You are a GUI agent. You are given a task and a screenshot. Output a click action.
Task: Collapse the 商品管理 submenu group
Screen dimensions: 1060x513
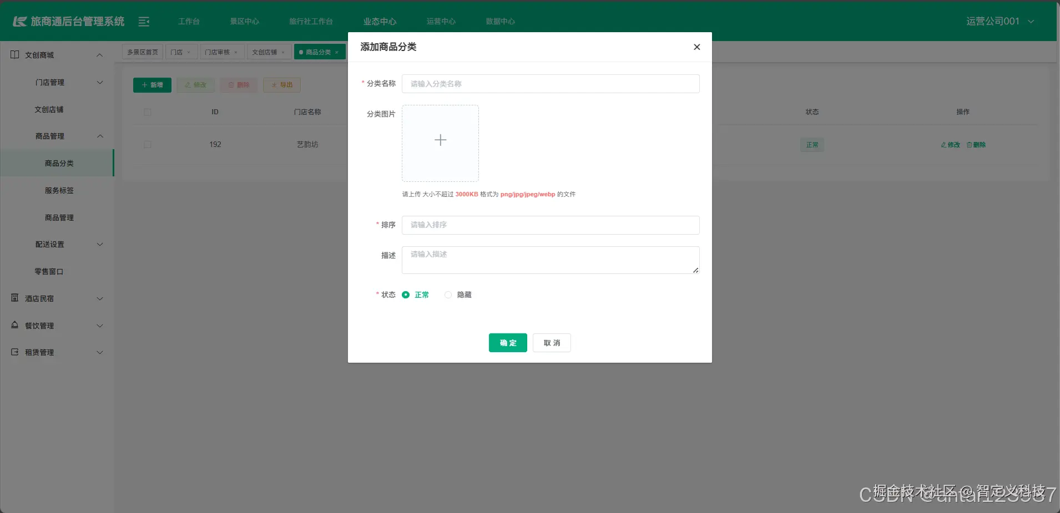[100, 136]
